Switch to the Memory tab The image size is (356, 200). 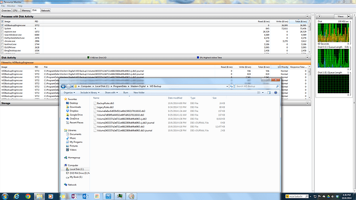coord(26,10)
